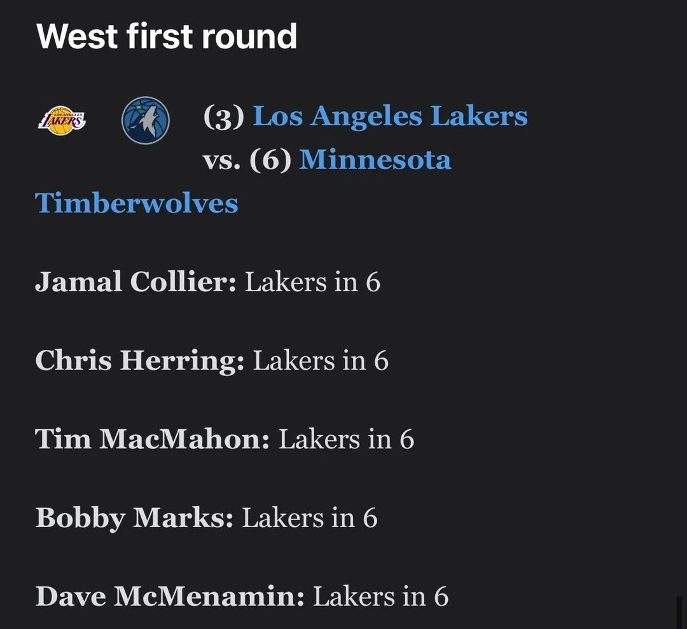Click the West first round heading
Screen dimensions: 687x629
click(x=167, y=36)
